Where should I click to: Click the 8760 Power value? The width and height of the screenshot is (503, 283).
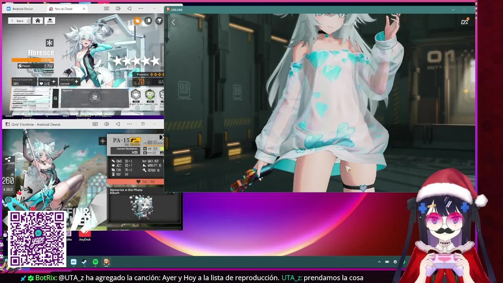click(x=48, y=66)
